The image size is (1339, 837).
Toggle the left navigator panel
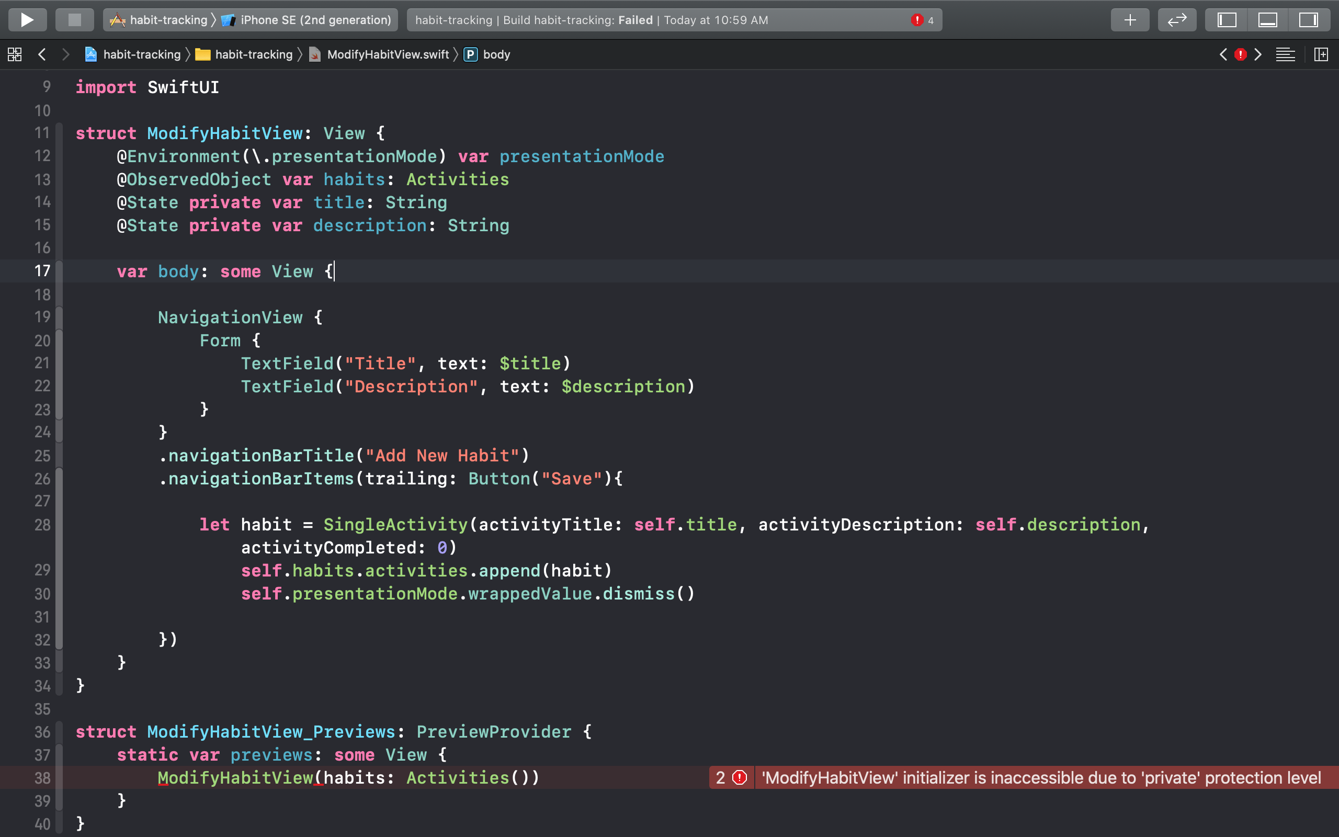pyautogui.click(x=1227, y=20)
